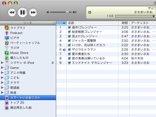
Task: Uncheck ミッドナイト デカレンジャー track checkbox
Action: pos(69,63)
